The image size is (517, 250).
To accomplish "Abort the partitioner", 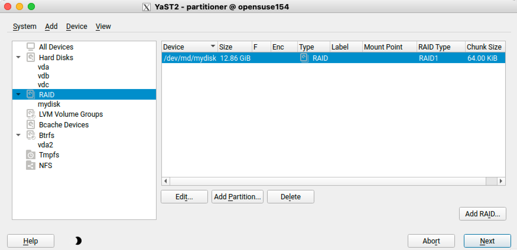I will tap(431, 241).
